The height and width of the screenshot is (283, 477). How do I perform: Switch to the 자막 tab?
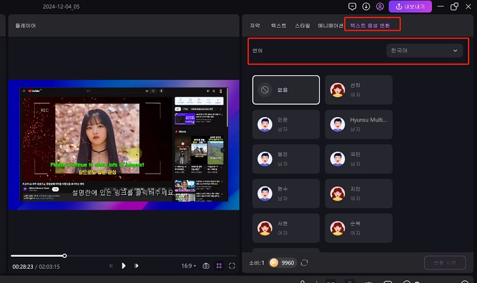click(255, 25)
